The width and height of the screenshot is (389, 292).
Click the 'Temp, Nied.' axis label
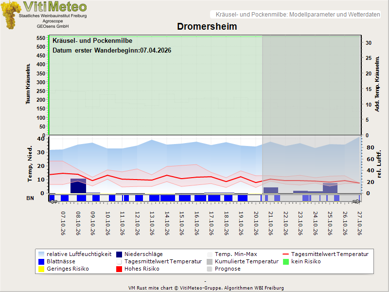[x=30, y=164]
